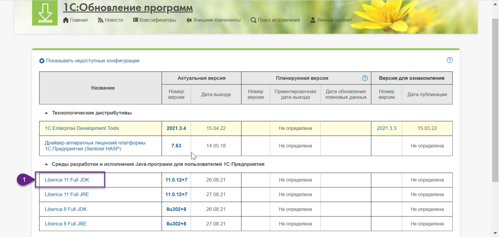Open Liberica 11 Full JRE link
Viewport: 499px width, 237px height.
coord(67,194)
